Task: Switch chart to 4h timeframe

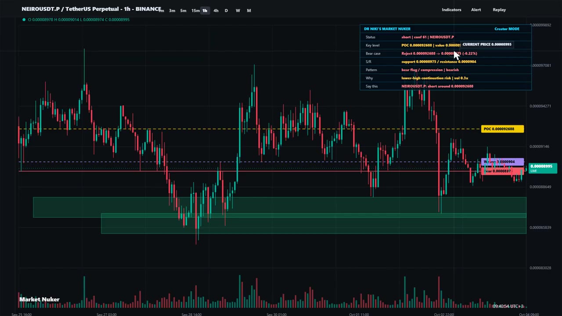Action: click(x=216, y=11)
